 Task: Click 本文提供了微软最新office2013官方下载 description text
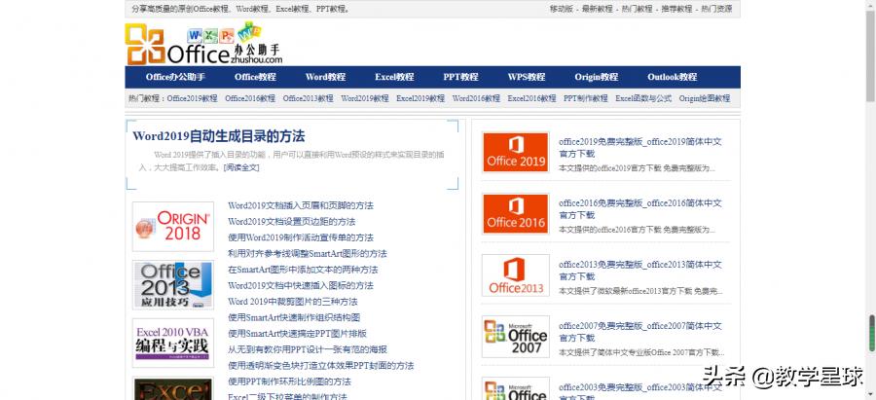click(x=640, y=291)
